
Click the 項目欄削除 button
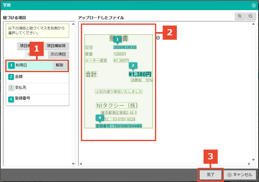pos(56,46)
